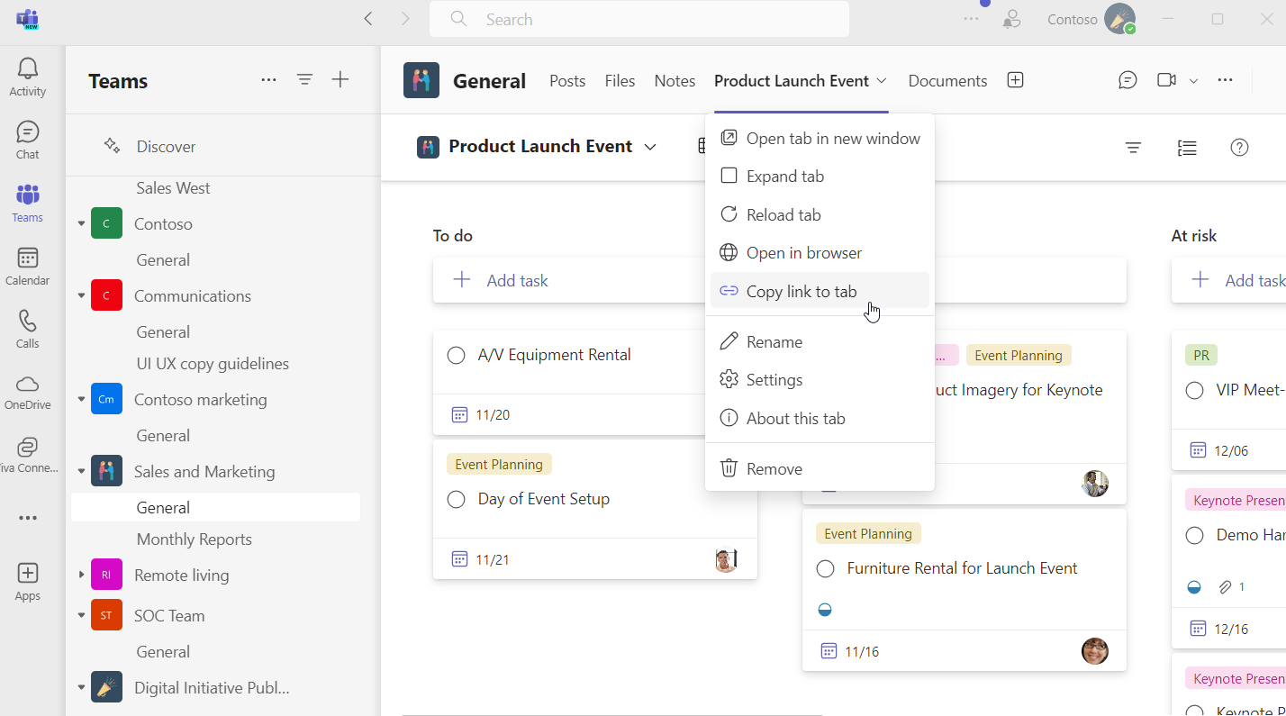Switch to the Files tab
This screenshot has height=716, width=1286.
620,81
